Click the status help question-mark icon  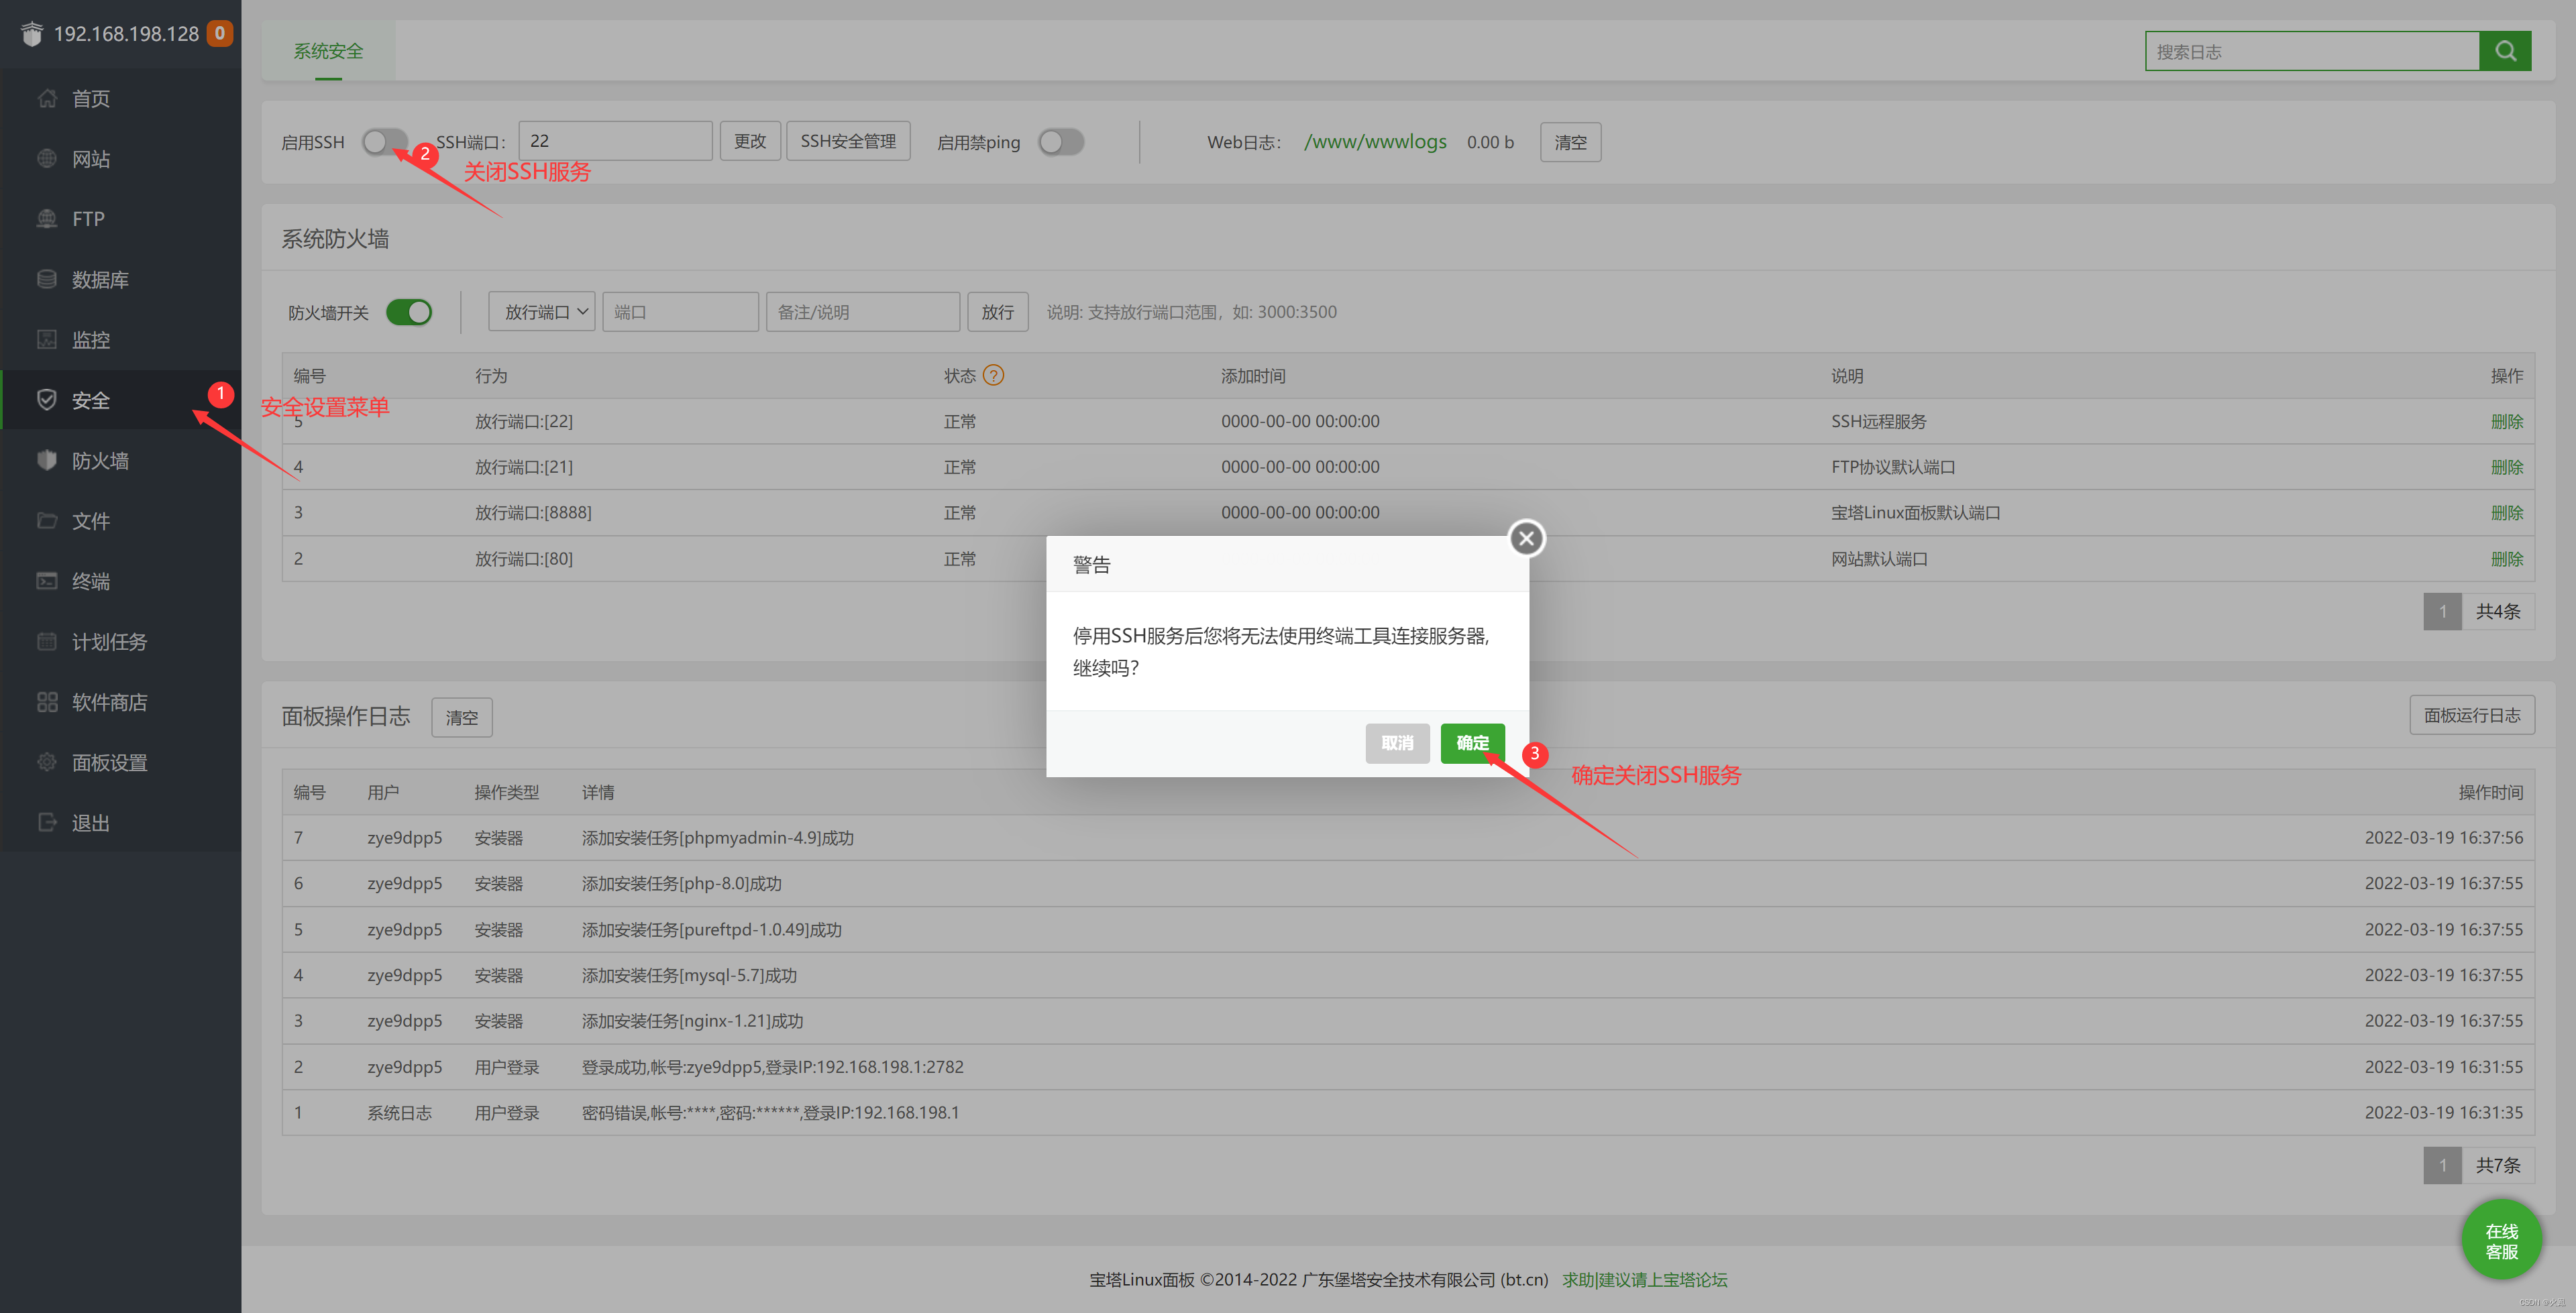pyautogui.click(x=993, y=375)
